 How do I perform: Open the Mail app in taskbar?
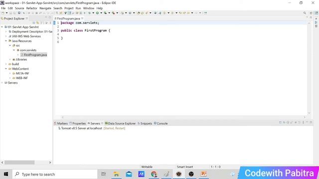(129, 174)
